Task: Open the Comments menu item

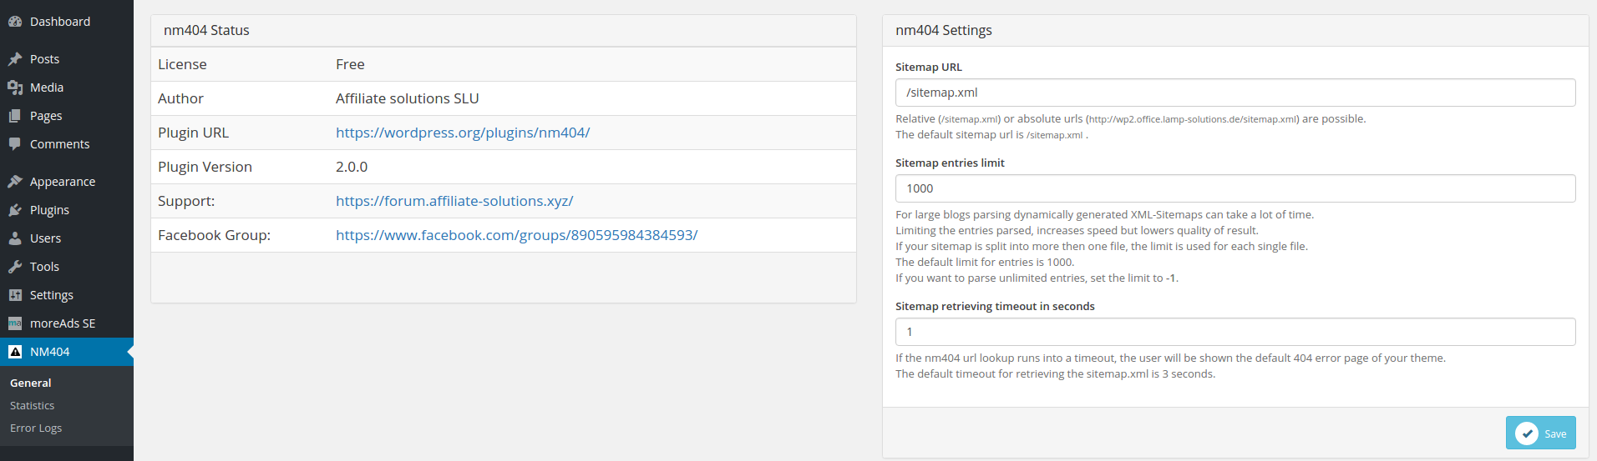Action: click(x=67, y=144)
